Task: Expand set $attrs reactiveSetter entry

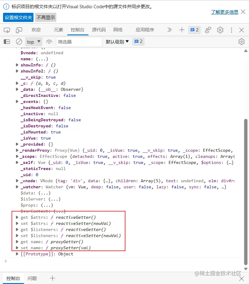Action: click(x=17, y=223)
